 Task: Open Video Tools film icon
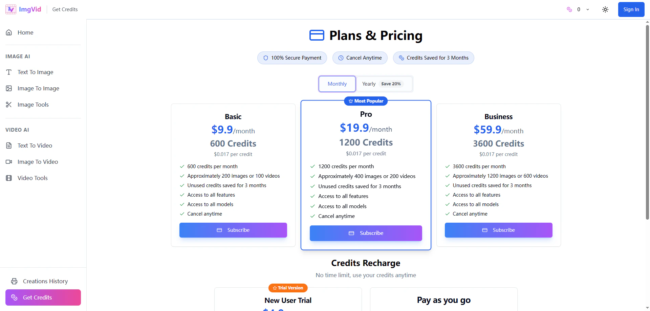[x=9, y=178]
